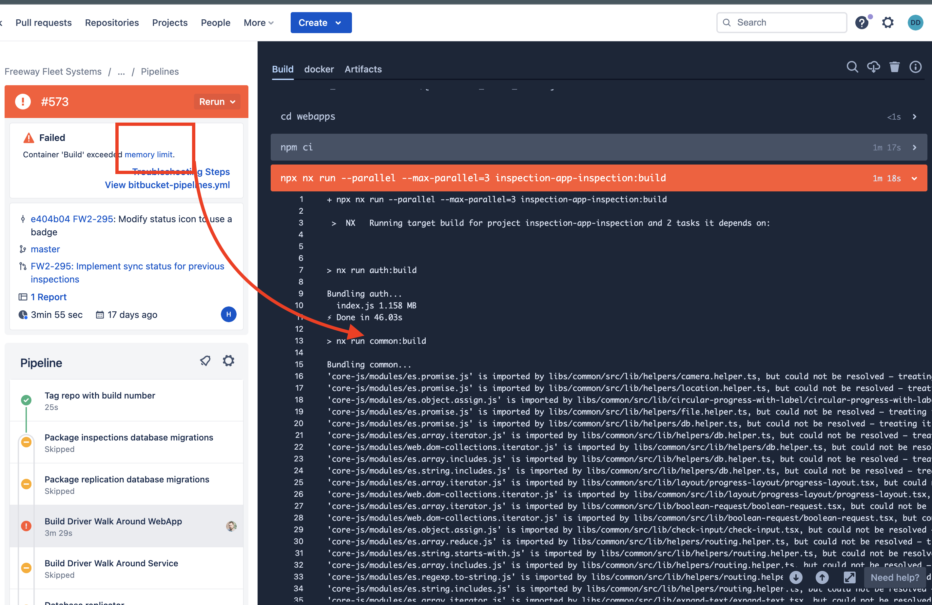
Task: Open the DD user avatar
Action: (x=915, y=23)
